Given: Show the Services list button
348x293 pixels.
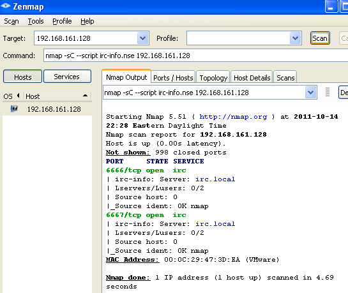Looking at the screenshot, I should click(67, 77).
